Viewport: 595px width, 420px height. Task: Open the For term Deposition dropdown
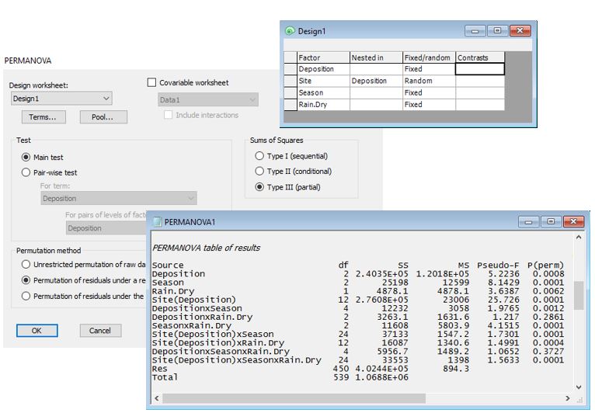pos(119,199)
